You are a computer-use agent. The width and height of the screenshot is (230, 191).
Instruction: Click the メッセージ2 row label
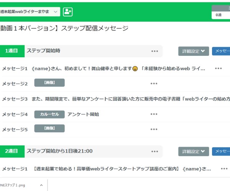(15, 84)
